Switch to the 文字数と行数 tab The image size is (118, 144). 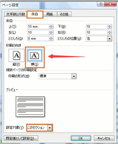16,14
